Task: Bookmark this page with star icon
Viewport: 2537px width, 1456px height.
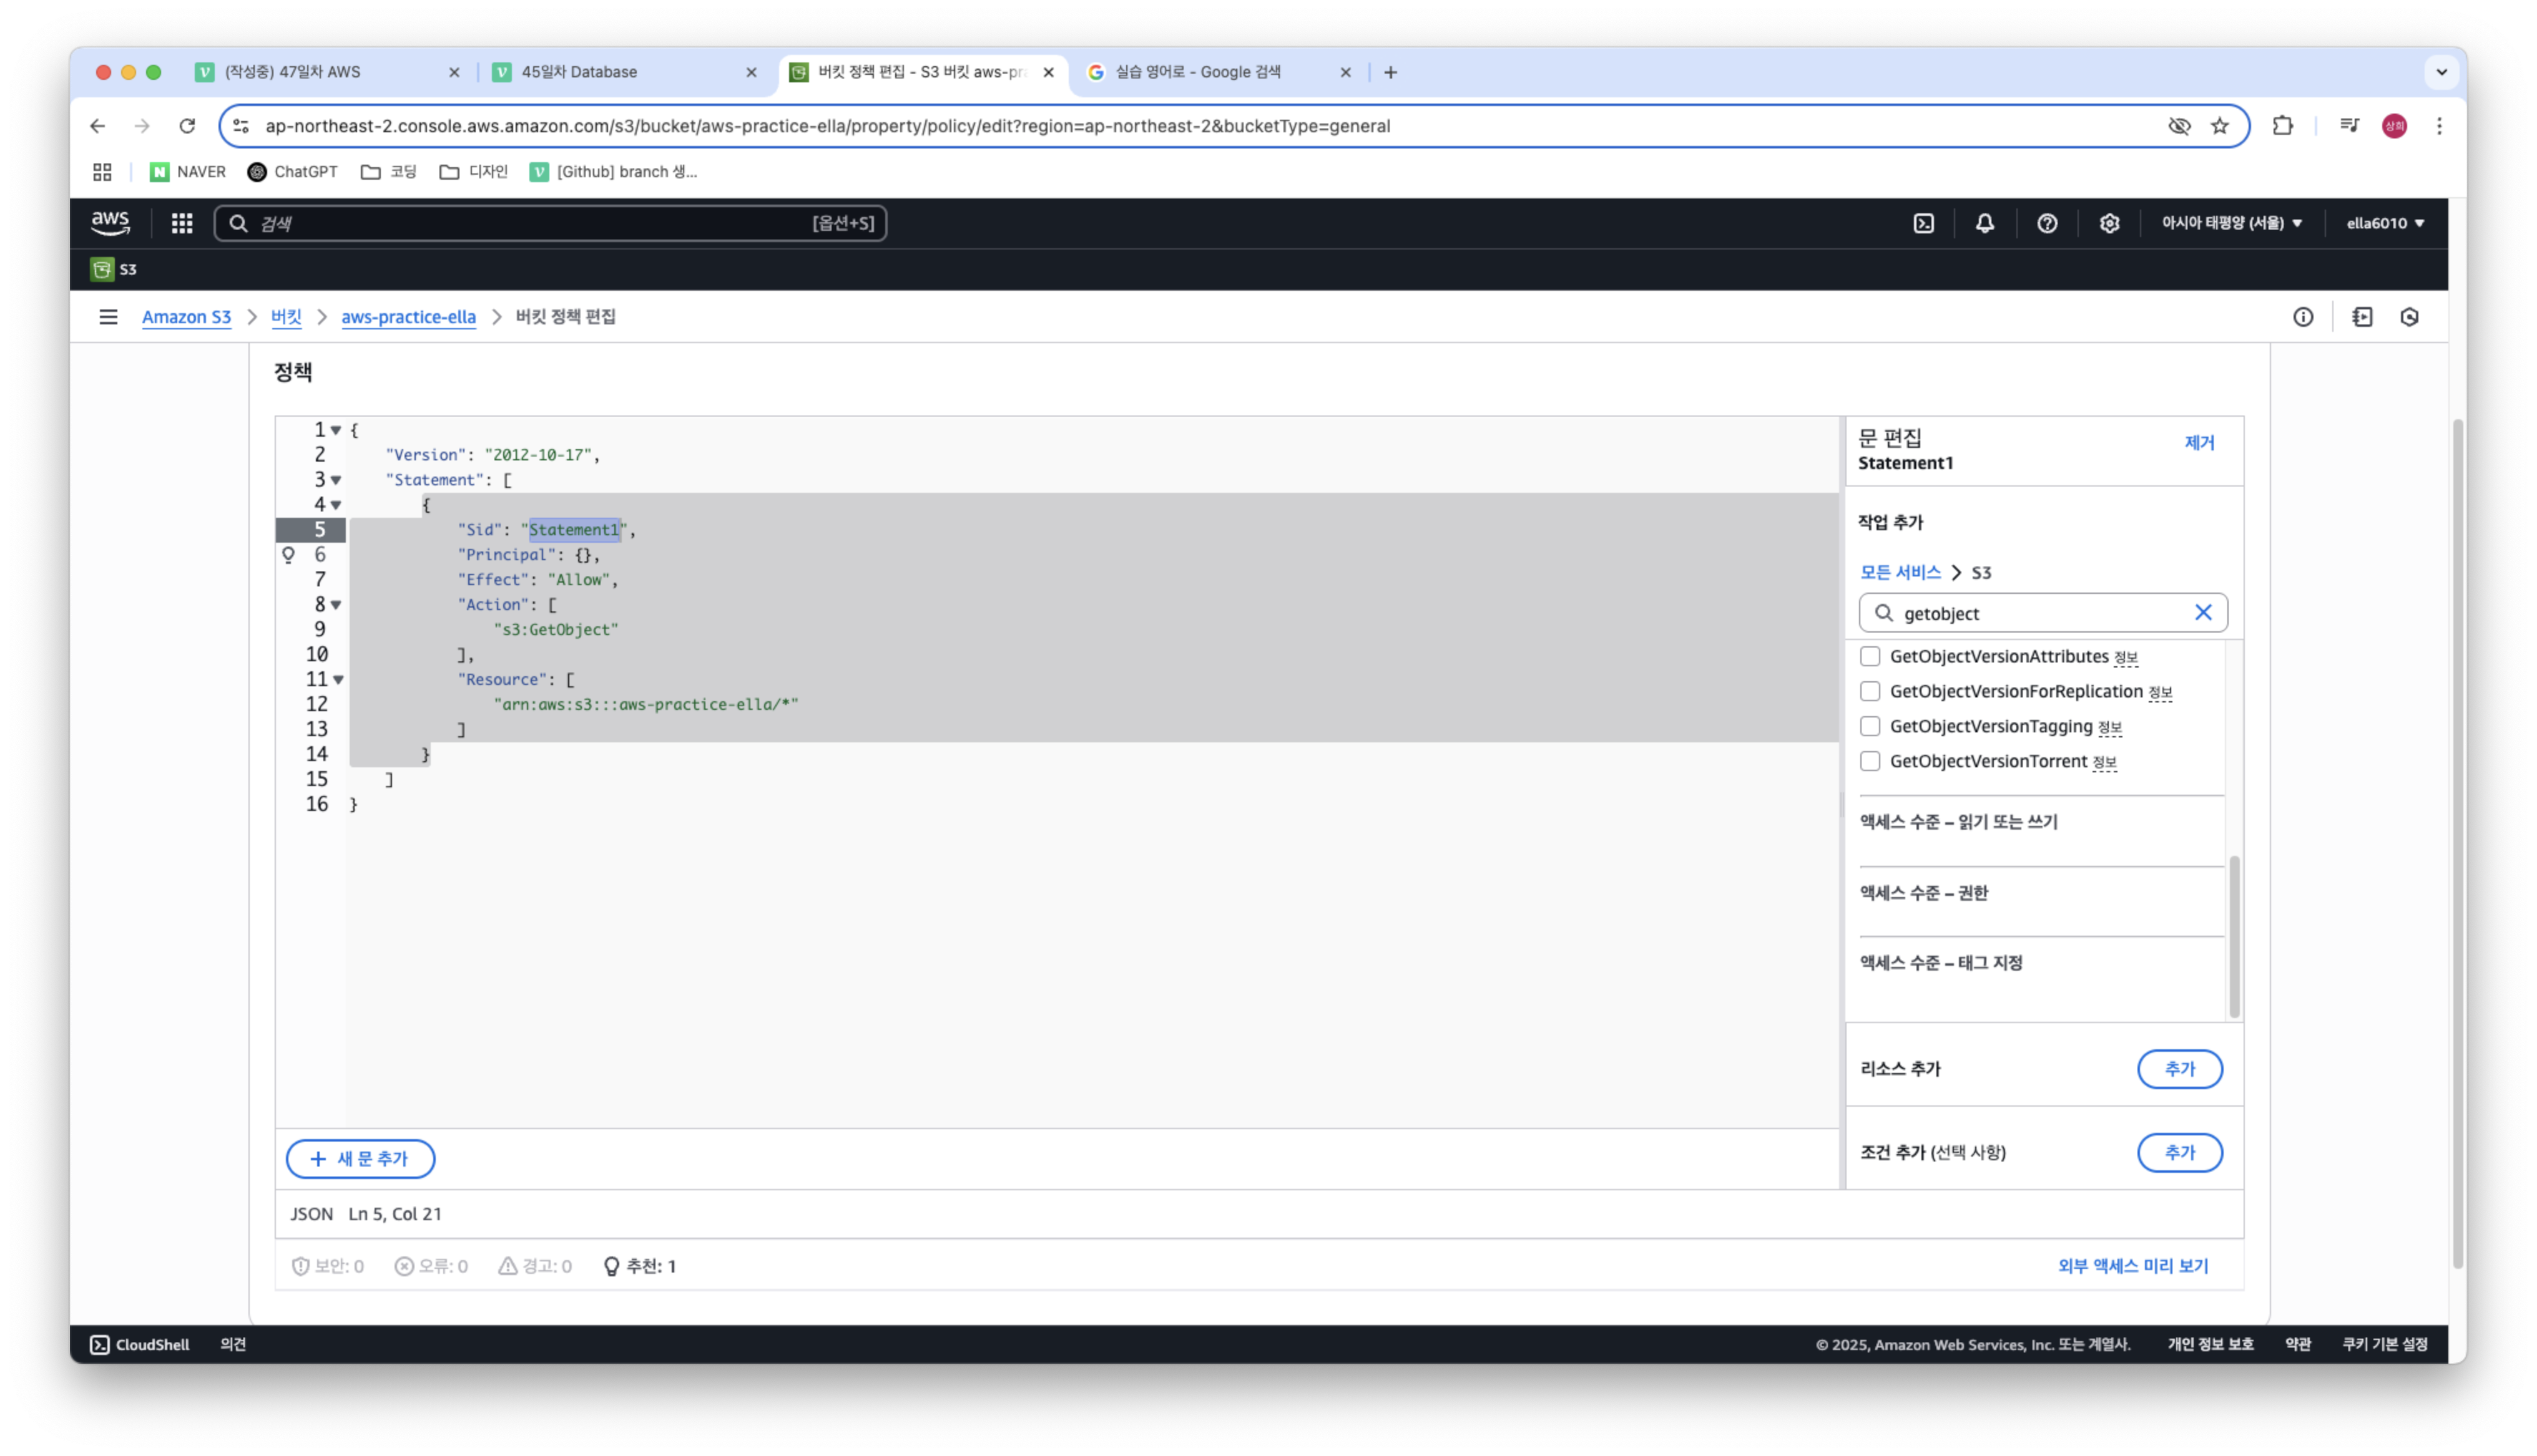Action: [x=2219, y=126]
